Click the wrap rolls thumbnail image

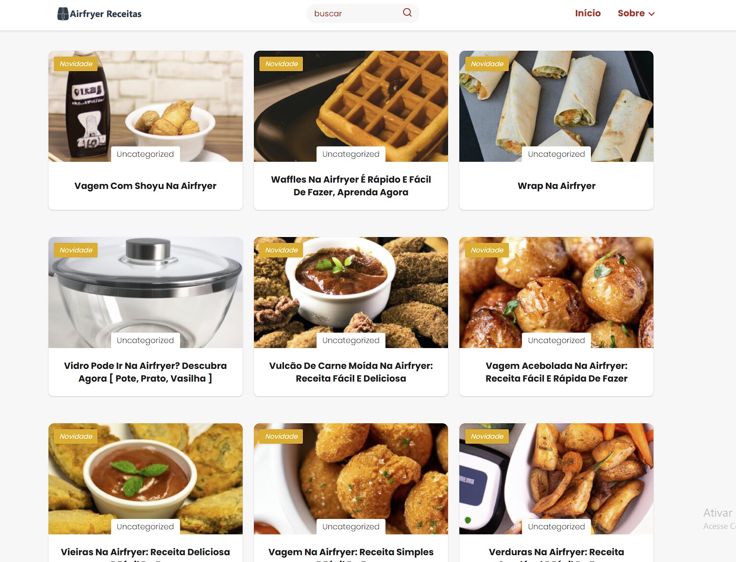click(x=556, y=106)
